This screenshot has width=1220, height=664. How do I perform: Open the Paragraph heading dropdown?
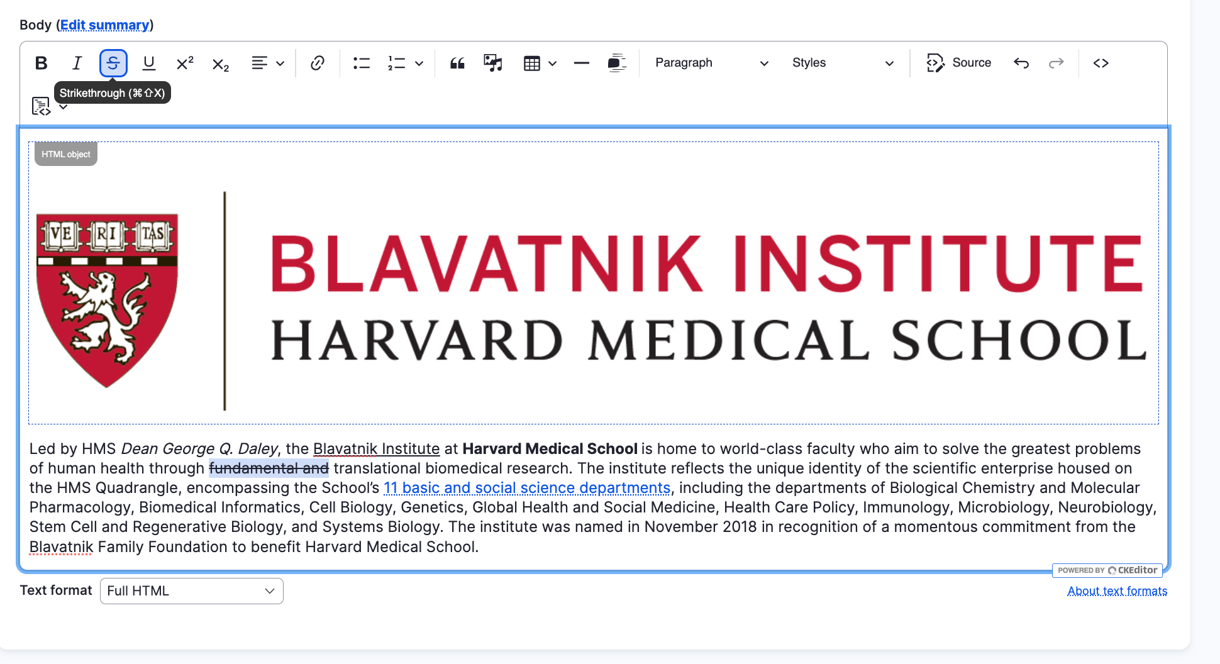pyautogui.click(x=711, y=63)
